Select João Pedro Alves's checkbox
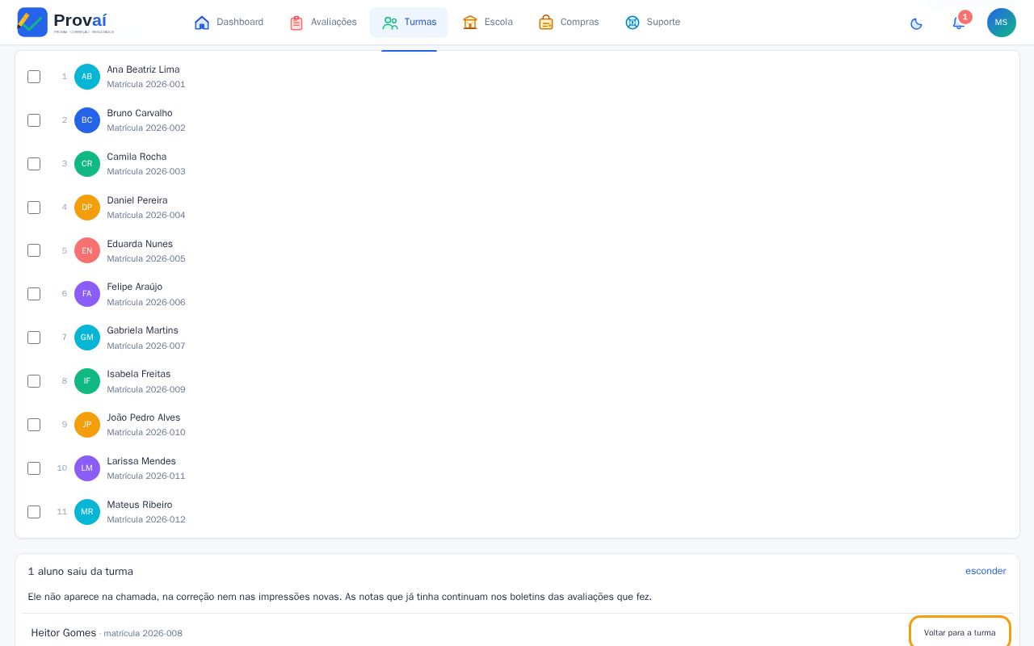The width and height of the screenshot is (1034, 646). pyautogui.click(x=34, y=425)
